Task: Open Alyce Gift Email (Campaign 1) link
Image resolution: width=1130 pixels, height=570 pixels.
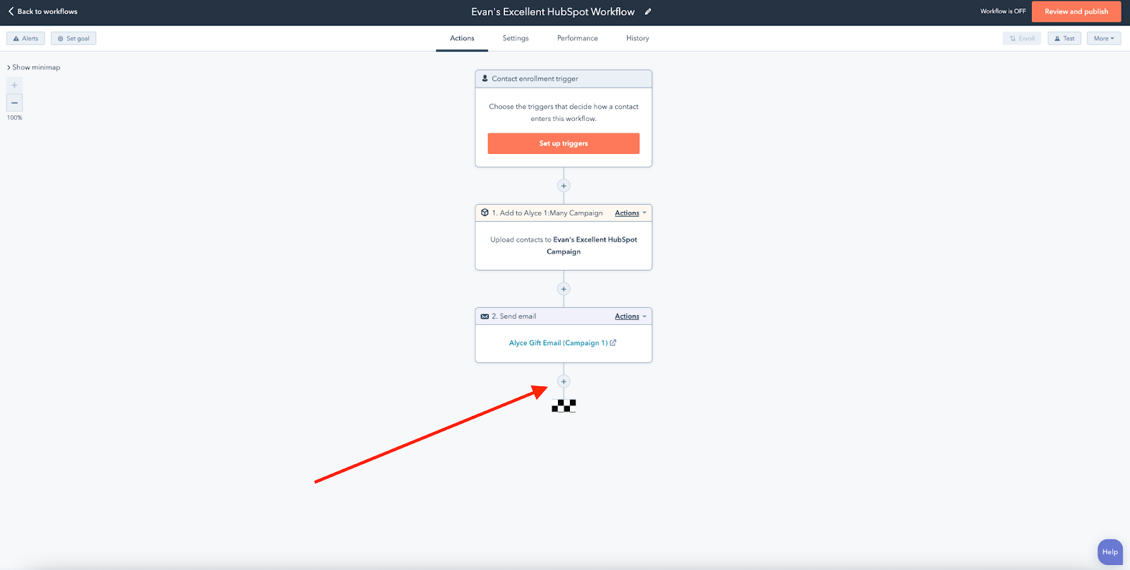Action: [x=563, y=343]
